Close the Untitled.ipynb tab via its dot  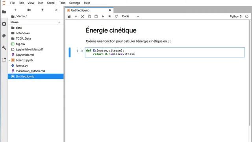coord(110,10)
